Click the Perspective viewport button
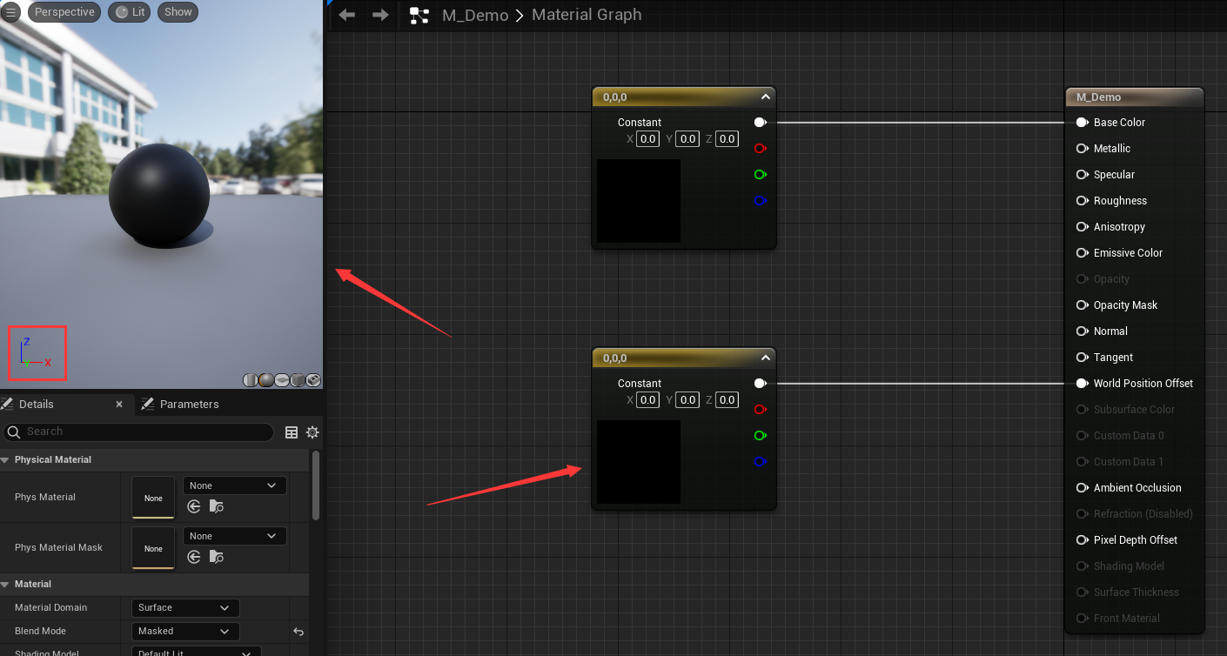 64,12
